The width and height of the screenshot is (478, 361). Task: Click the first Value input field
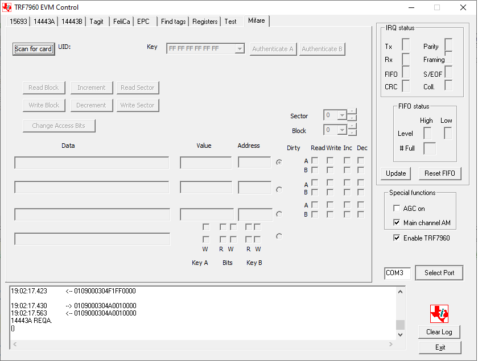pos(206,163)
